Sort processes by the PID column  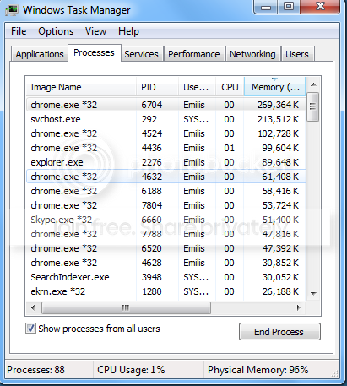[158, 87]
